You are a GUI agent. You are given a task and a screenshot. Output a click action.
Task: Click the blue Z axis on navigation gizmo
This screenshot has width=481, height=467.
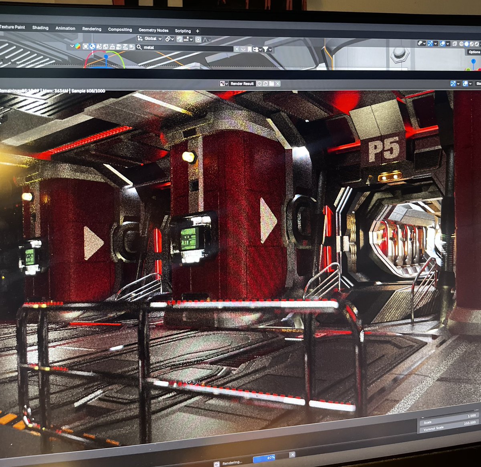(473, 61)
